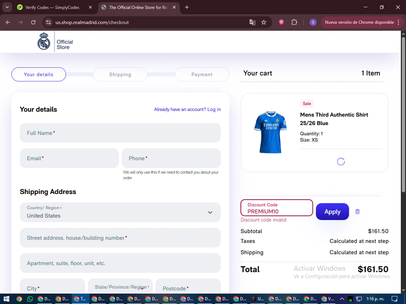Open the network icon in system tray
Screen dimensions: 406x304
coord(359,299)
